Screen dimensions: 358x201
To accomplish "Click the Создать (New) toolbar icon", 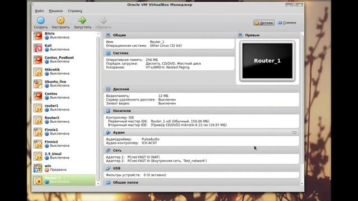I will tap(41, 21).
